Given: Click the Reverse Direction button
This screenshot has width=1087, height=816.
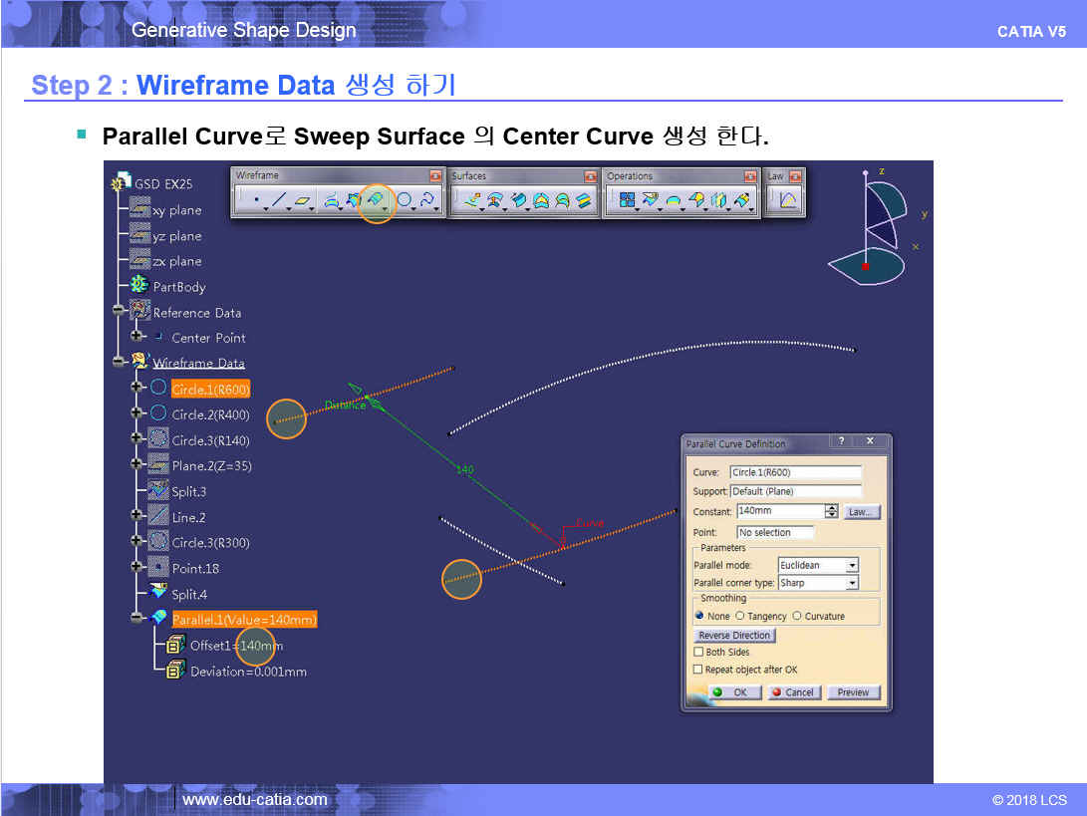Looking at the screenshot, I should tap(734, 635).
